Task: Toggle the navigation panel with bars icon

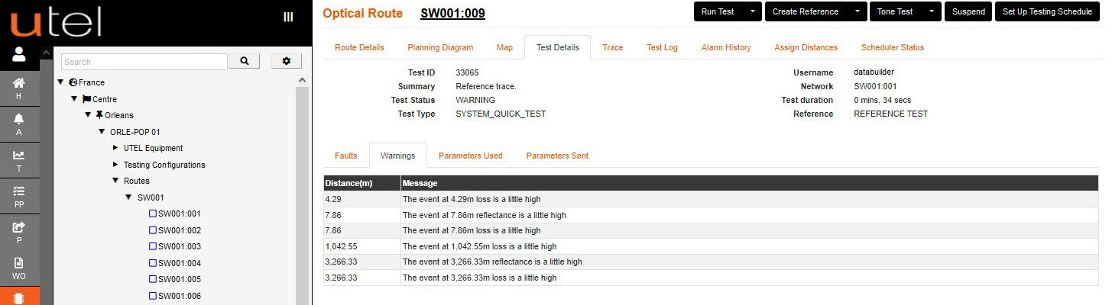Action: click(288, 17)
